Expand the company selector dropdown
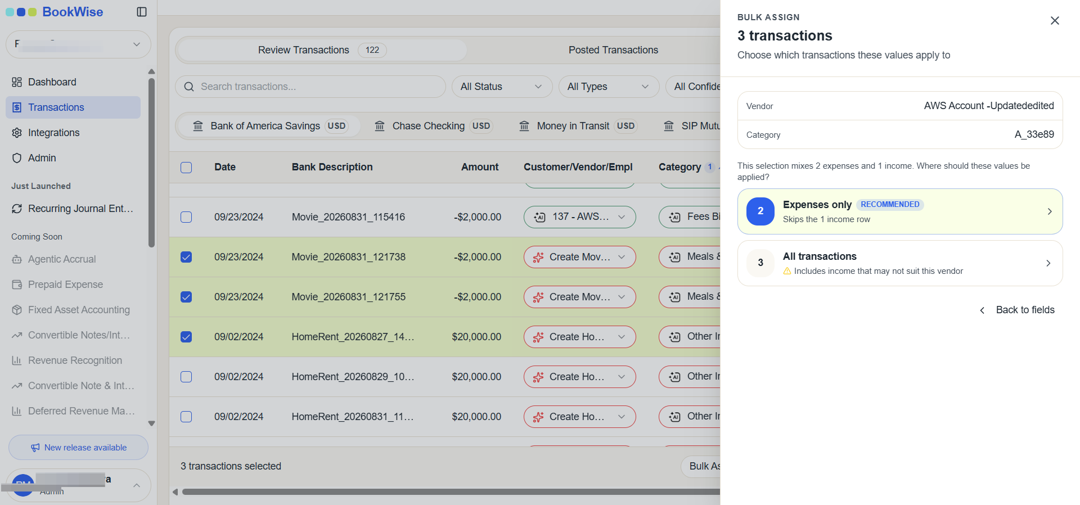The image size is (1080, 505). (x=78, y=44)
